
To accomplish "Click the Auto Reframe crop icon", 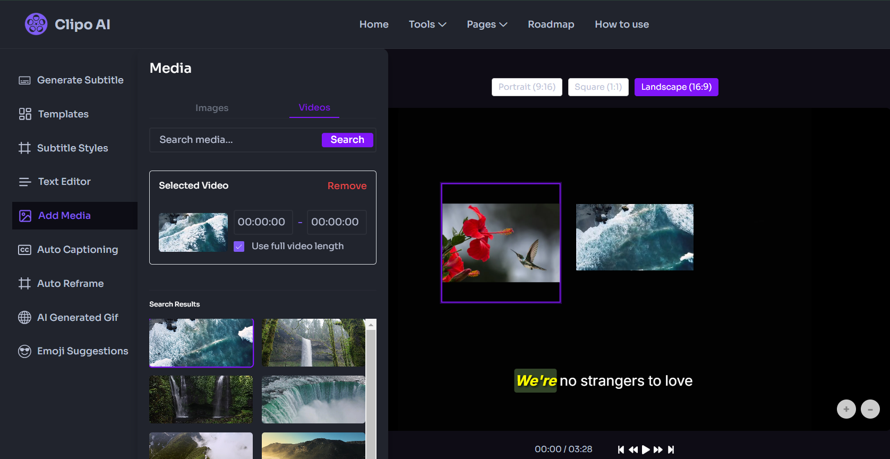I will pyautogui.click(x=24, y=284).
